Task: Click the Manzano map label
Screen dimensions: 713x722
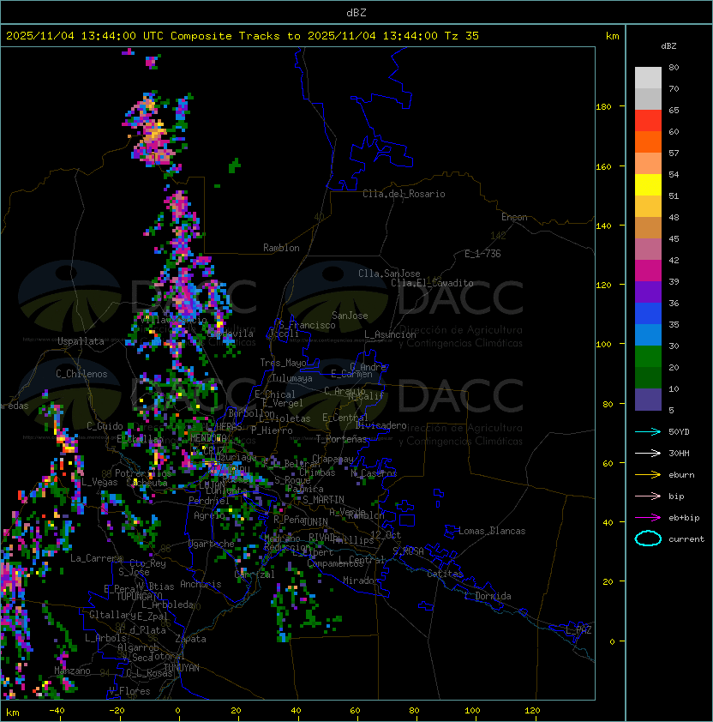Action: [72, 671]
